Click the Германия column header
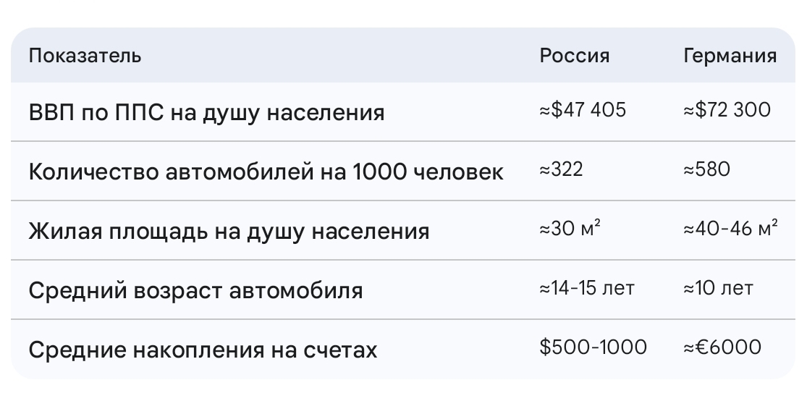Screen dimensions: 807x401 pyautogui.click(x=730, y=56)
